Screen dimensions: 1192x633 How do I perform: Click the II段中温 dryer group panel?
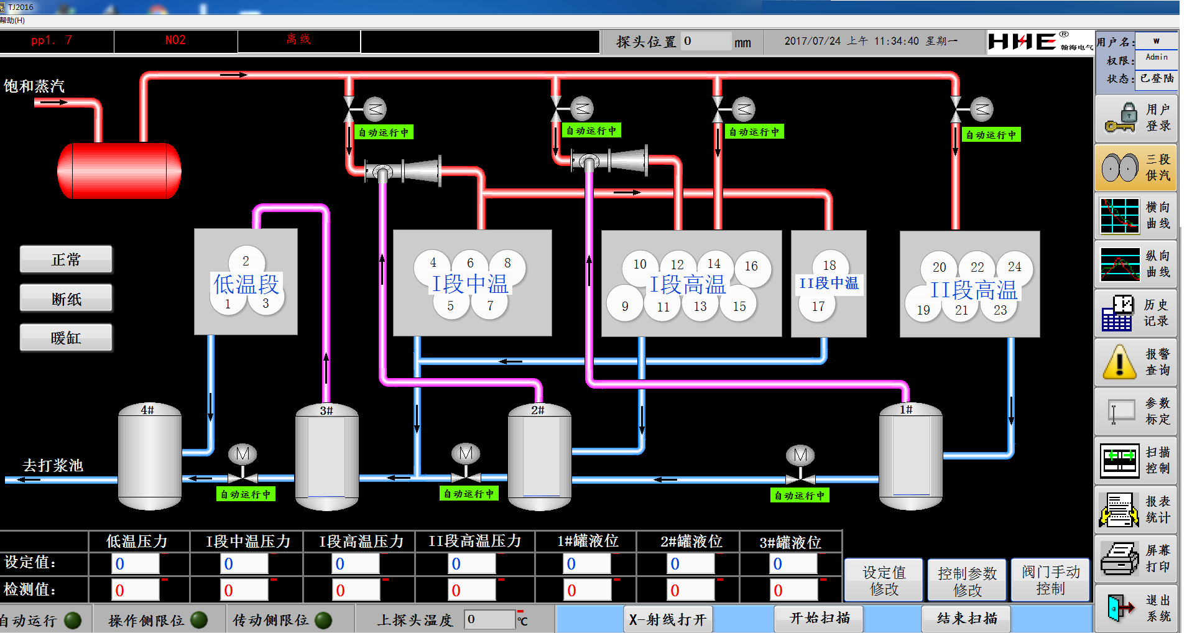click(829, 284)
